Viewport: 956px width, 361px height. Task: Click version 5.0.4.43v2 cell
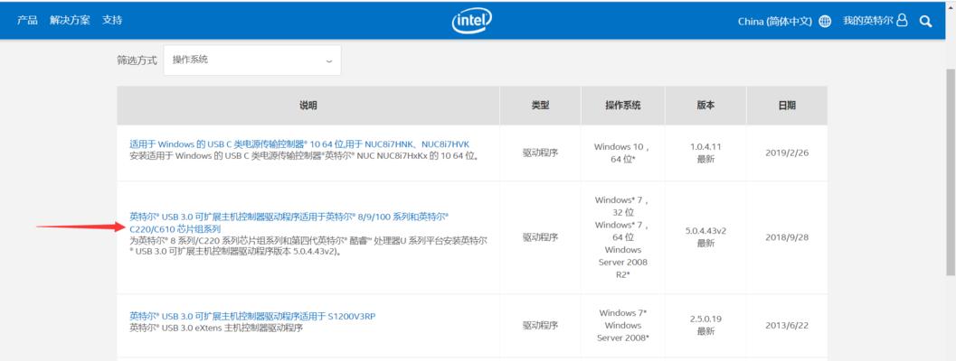pyautogui.click(x=705, y=236)
